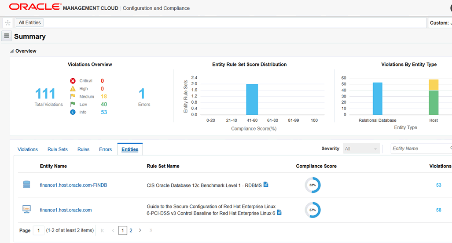452x243 pixels.
Task: Click the Configuration and Compliance title
Action: (156, 8)
